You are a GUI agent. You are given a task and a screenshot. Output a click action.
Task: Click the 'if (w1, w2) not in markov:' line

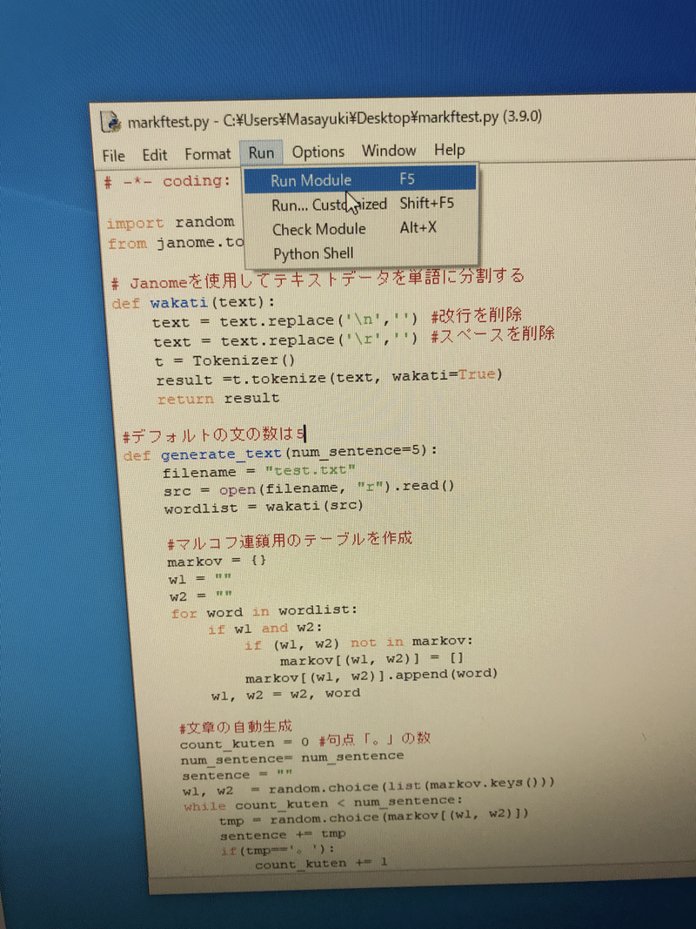pos(358,643)
